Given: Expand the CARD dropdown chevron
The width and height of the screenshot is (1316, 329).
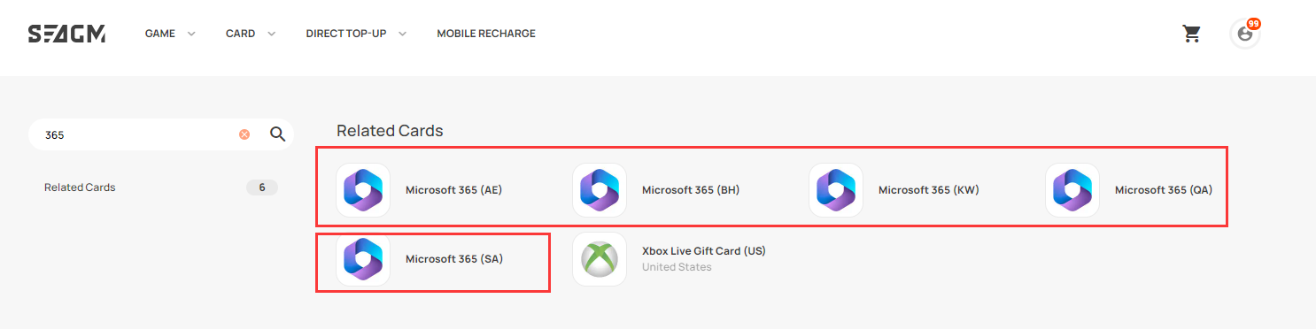Looking at the screenshot, I should (271, 34).
